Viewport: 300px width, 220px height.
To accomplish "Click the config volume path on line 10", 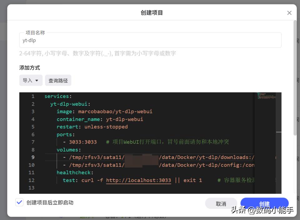I will click(162, 165).
